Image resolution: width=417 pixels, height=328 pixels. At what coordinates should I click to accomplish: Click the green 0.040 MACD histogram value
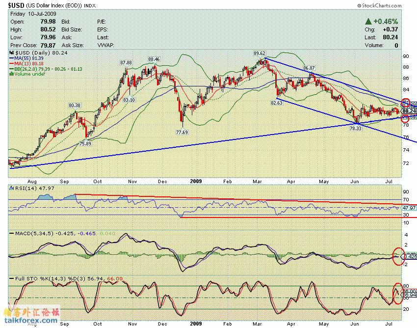click(x=107, y=234)
